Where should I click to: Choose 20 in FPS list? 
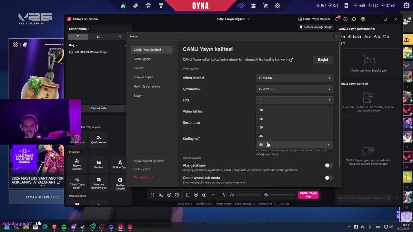(295, 110)
